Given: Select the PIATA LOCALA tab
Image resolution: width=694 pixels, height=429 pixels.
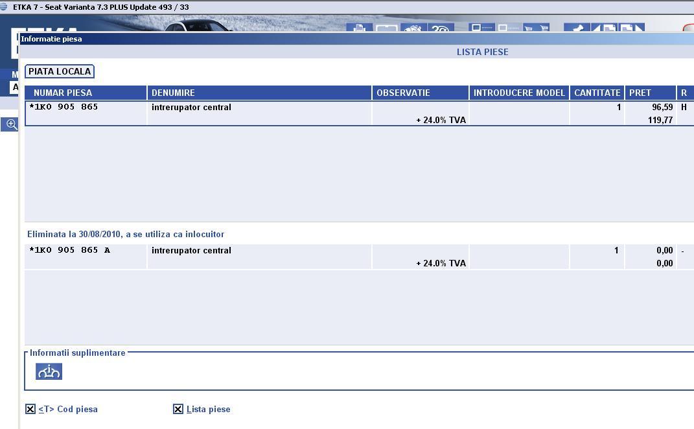Looking at the screenshot, I should [60, 71].
